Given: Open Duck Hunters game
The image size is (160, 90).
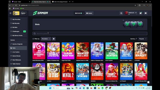Looking at the screenshot, I should pyautogui.click(x=112, y=51).
